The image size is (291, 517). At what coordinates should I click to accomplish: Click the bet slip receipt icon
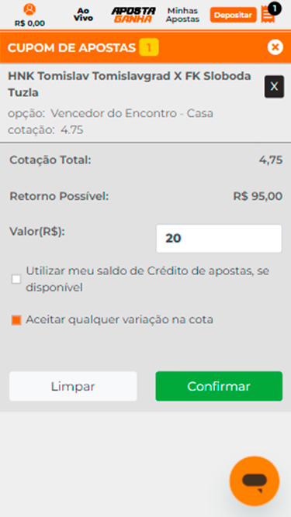267,15
